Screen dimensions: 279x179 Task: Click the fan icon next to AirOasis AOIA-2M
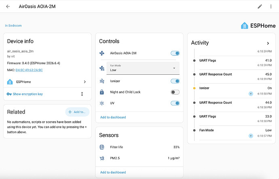click(x=102, y=53)
